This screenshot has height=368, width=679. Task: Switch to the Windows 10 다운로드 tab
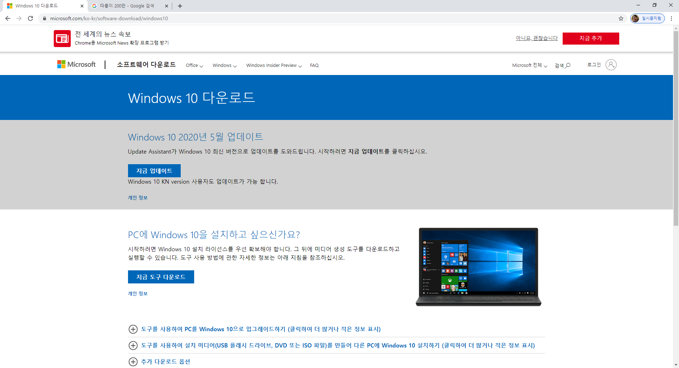pos(44,6)
